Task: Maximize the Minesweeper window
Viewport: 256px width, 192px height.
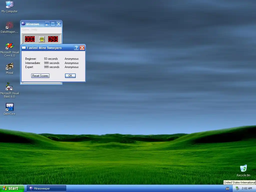Action: [x=53, y=24]
